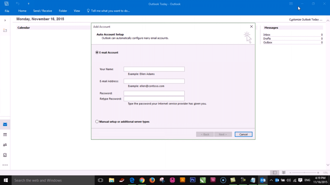Image resolution: width=330 pixels, height=185 pixels.
Task: Click the E-mail Address input field
Action: pyautogui.click(x=154, y=81)
